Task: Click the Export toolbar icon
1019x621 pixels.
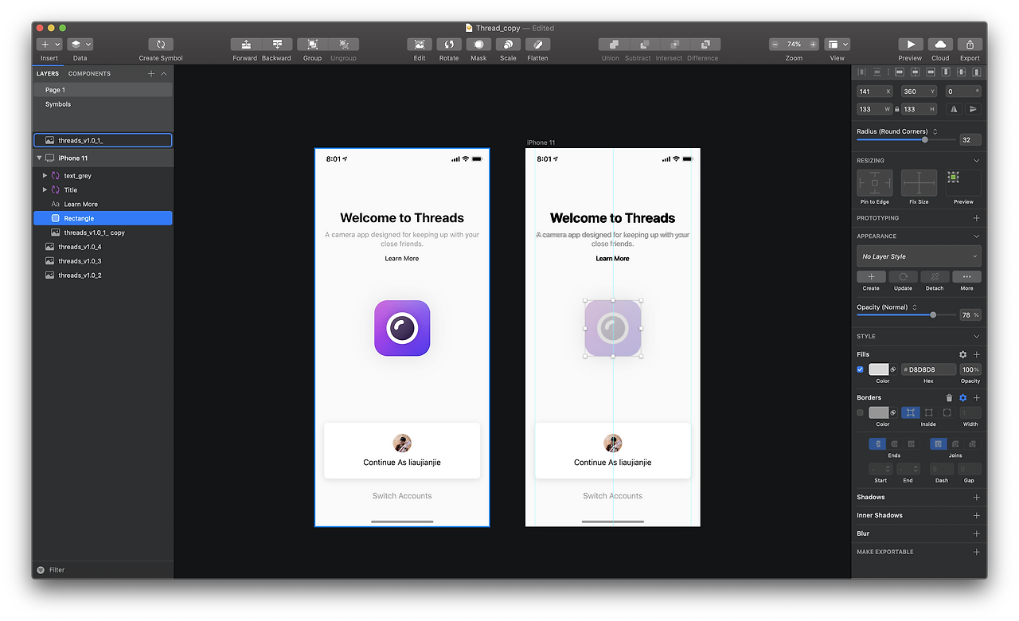Action: pos(970,45)
